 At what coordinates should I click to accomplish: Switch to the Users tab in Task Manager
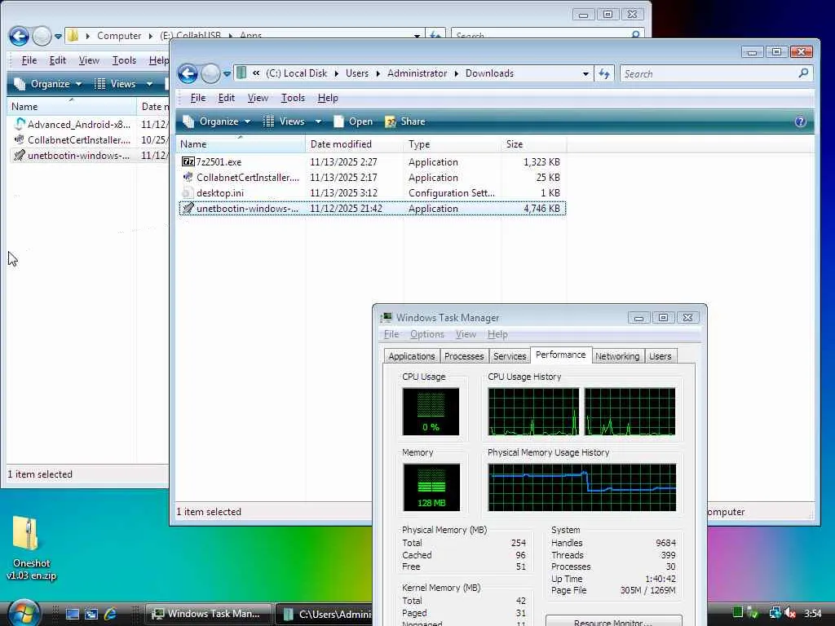[x=660, y=356]
